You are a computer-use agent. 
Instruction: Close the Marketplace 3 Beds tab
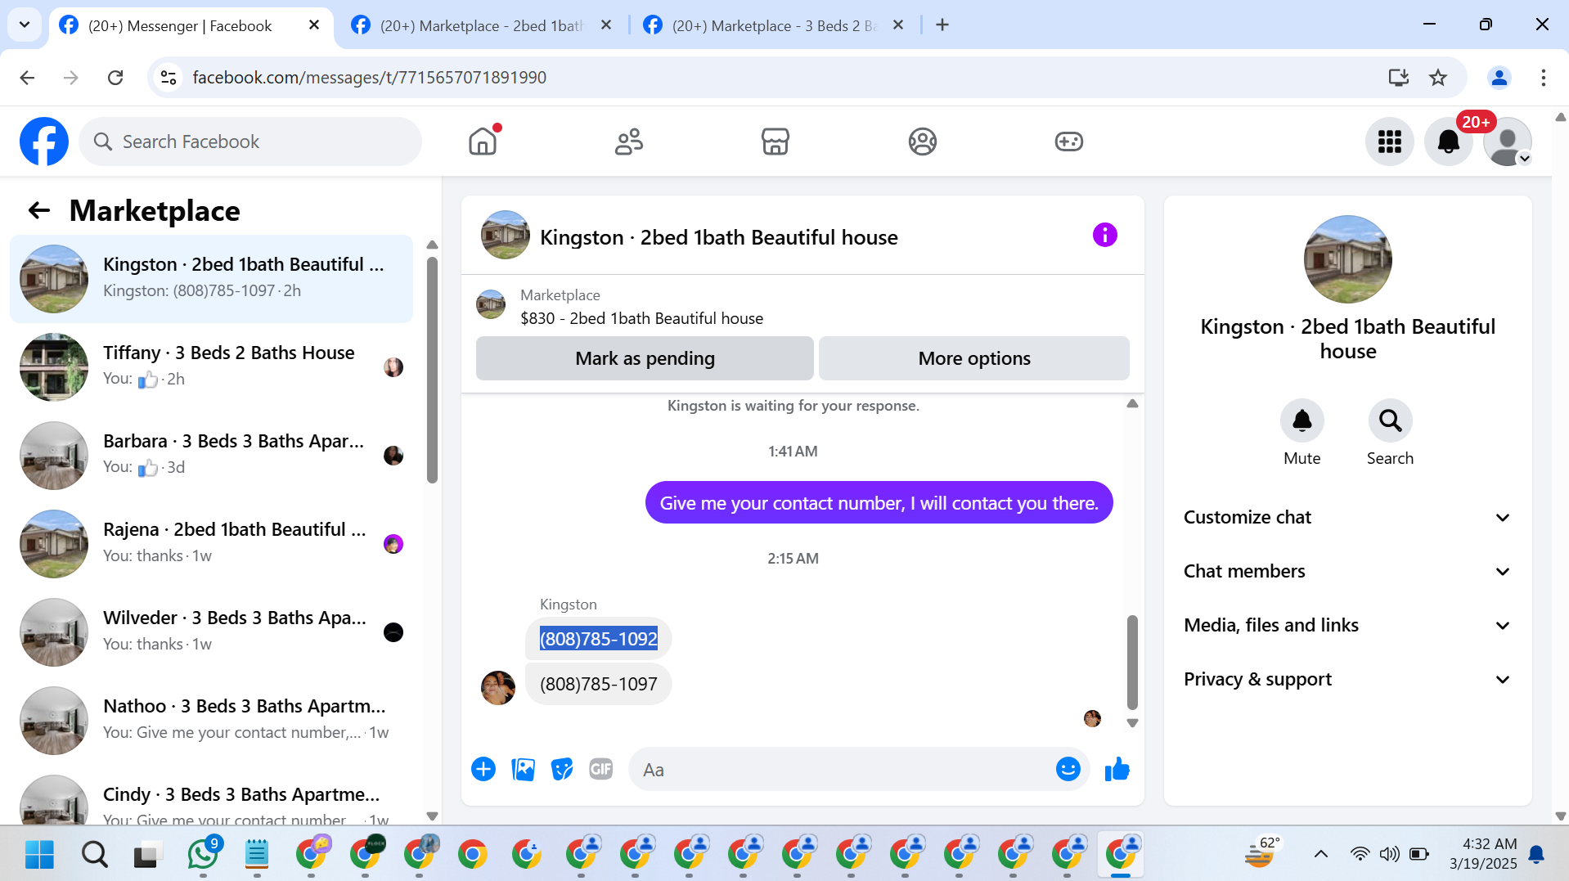(x=898, y=25)
